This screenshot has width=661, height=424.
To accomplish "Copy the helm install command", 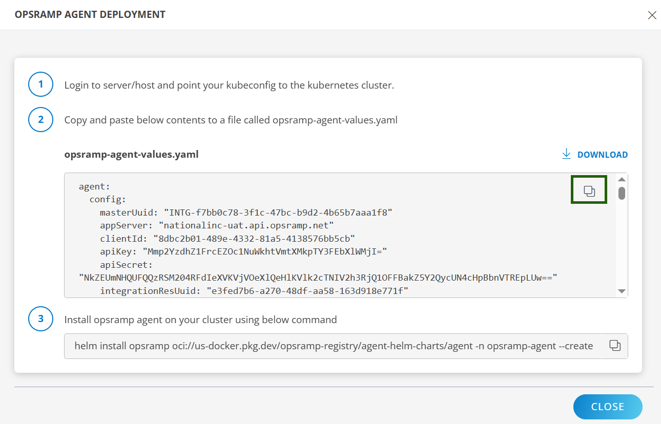I will click(615, 346).
